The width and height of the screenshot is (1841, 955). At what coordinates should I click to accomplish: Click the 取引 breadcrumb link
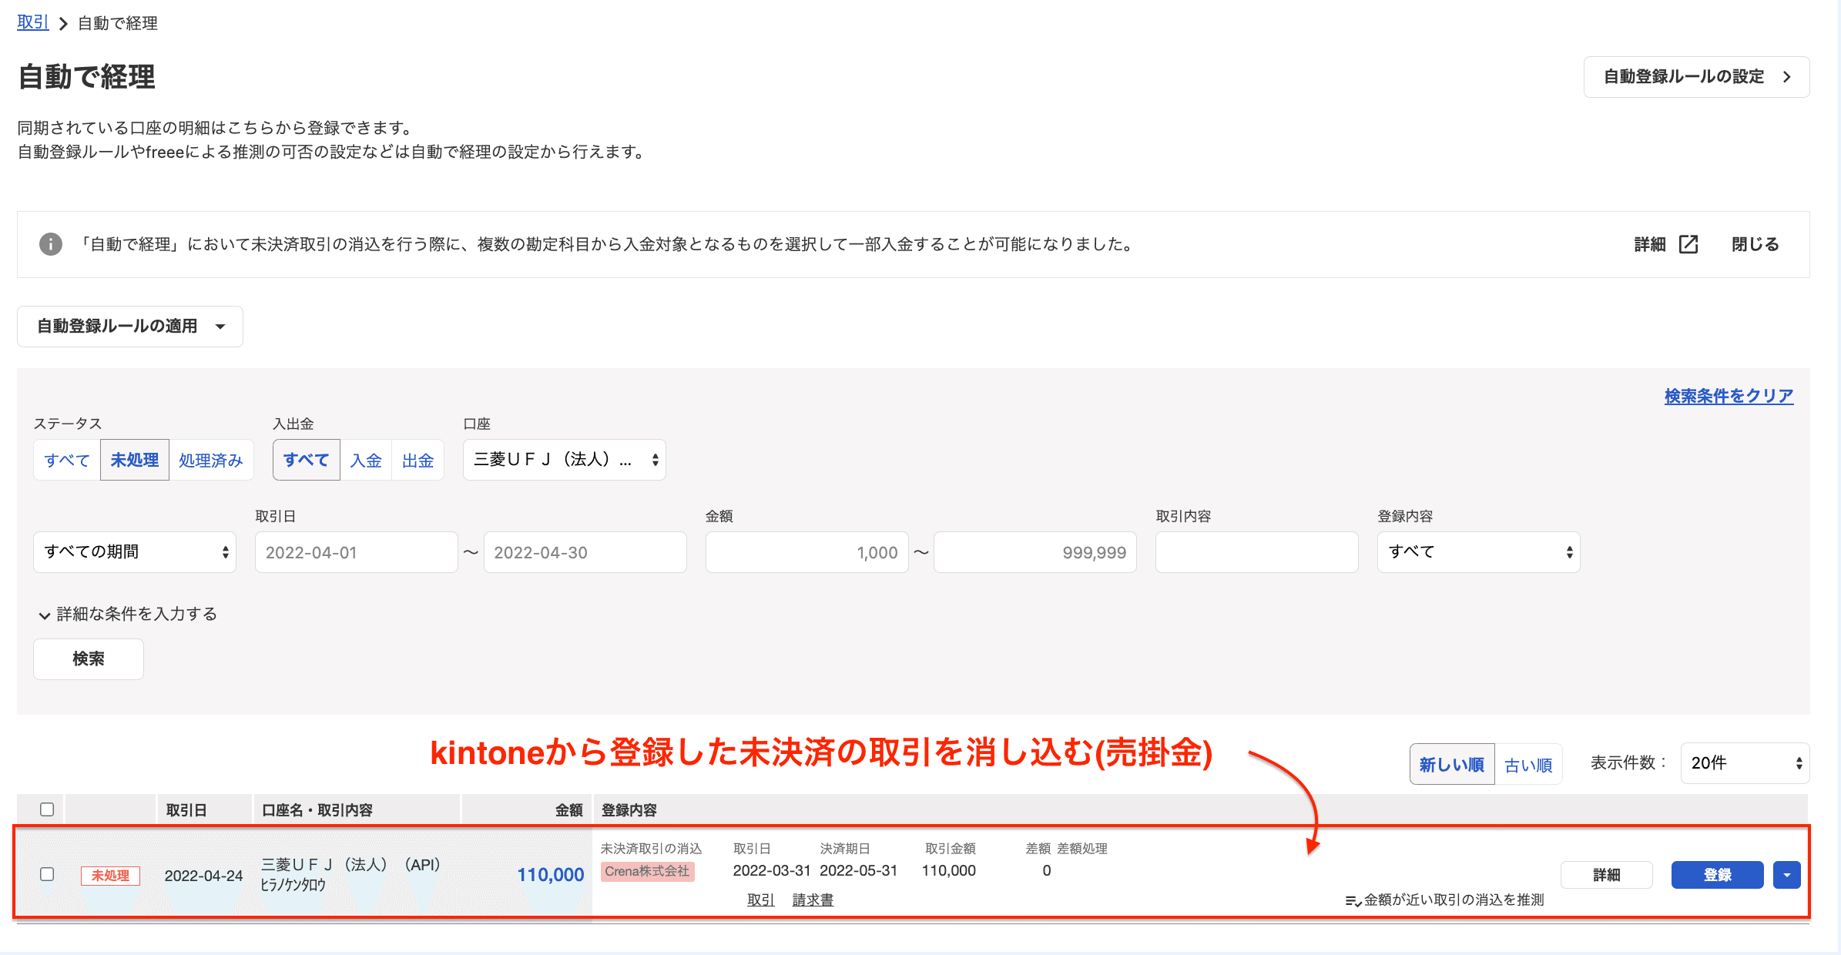(33, 22)
